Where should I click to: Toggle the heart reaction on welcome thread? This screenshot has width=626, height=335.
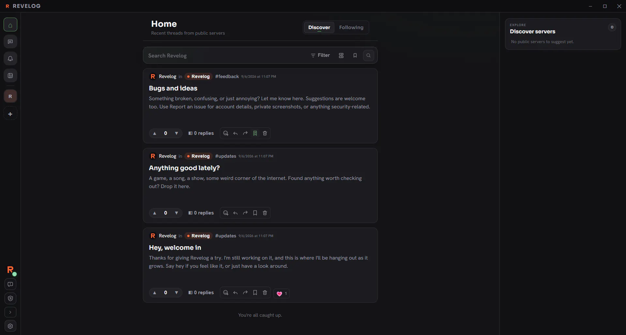[282, 294]
